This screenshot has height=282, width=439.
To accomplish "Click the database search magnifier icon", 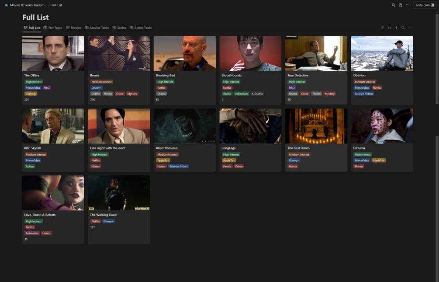I will click(x=403, y=28).
